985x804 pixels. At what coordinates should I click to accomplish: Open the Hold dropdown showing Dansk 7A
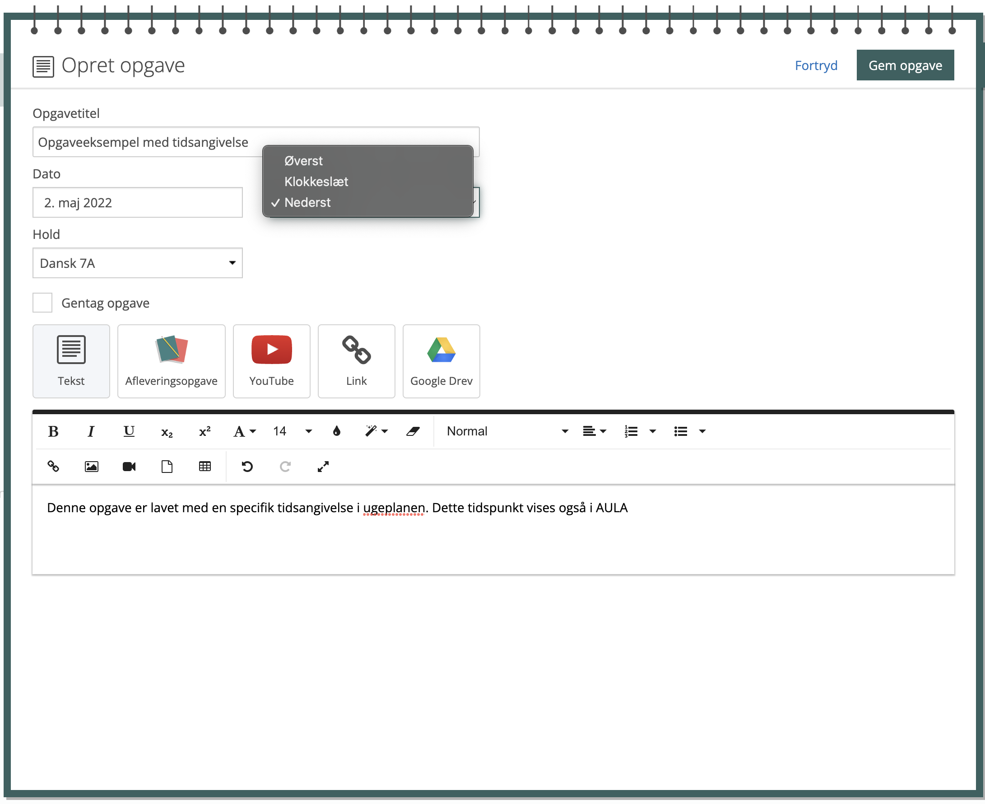click(138, 263)
